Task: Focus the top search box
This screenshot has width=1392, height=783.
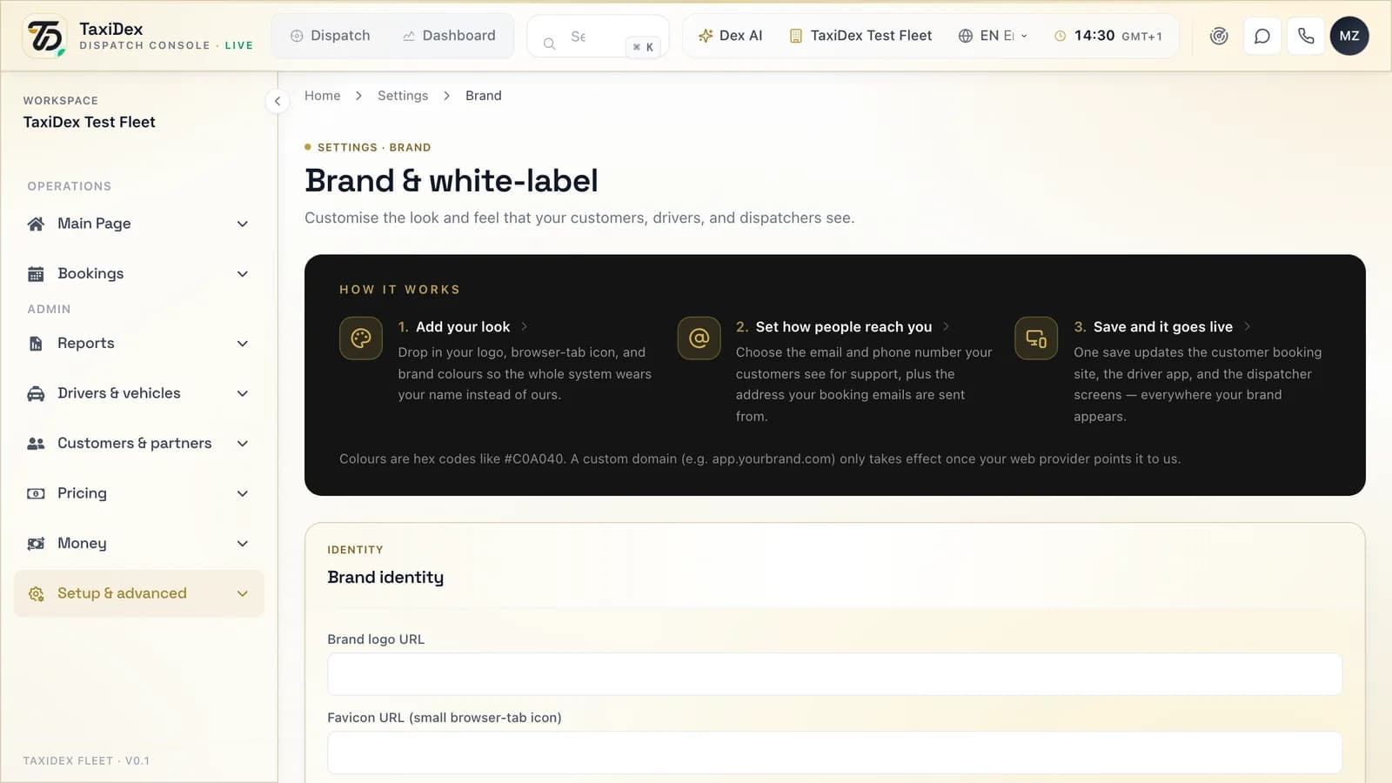Action: pos(599,37)
